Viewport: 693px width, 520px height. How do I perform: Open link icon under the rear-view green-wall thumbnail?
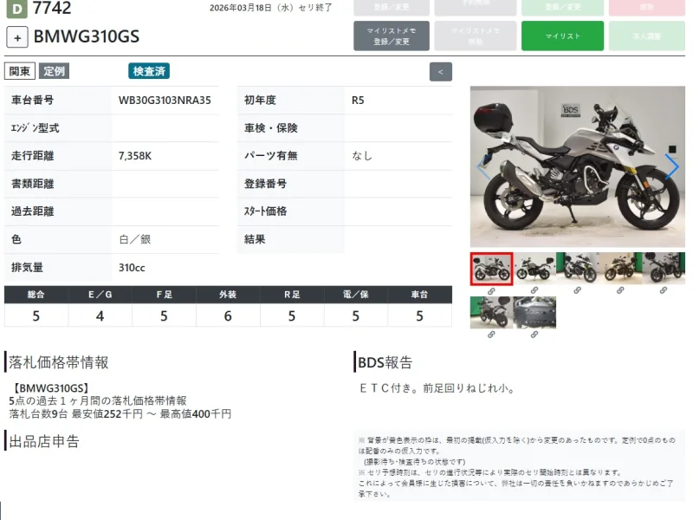click(x=491, y=335)
